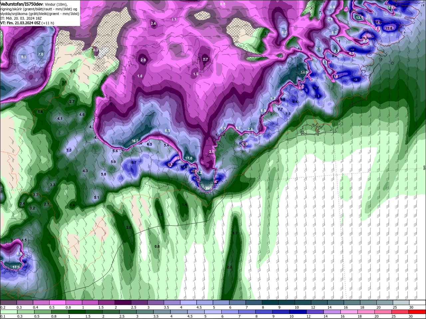
Task: Click the 4.1 value label
Action: tap(60, 119)
